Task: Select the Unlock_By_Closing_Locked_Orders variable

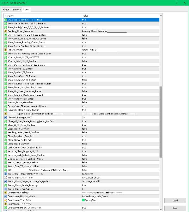Action: 25,159
